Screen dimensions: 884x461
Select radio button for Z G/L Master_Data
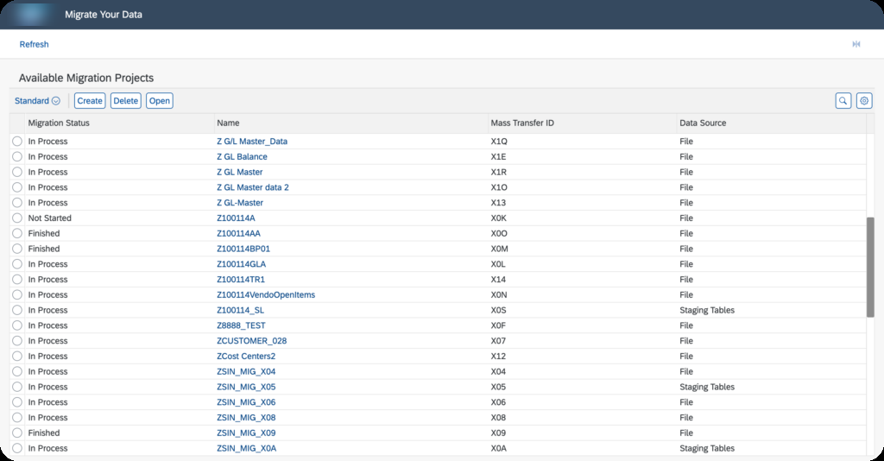coord(17,142)
